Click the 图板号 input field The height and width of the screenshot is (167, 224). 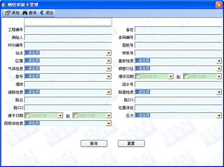click(x=178, y=45)
